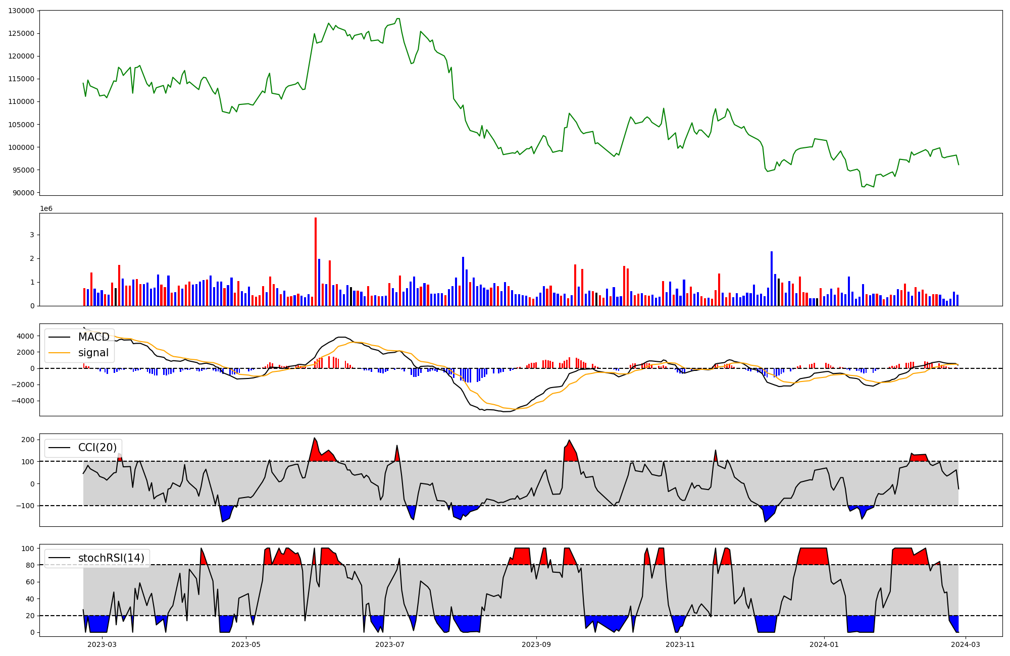Image resolution: width=1010 pixels, height=656 pixels.
Task: Click the 2023-05 x-axis date label
Action: point(246,644)
